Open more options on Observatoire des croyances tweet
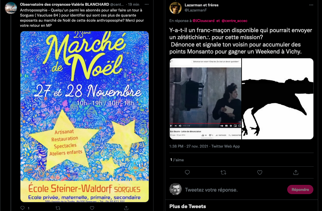This screenshot has width=322, height=211. (x=146, y=4)
